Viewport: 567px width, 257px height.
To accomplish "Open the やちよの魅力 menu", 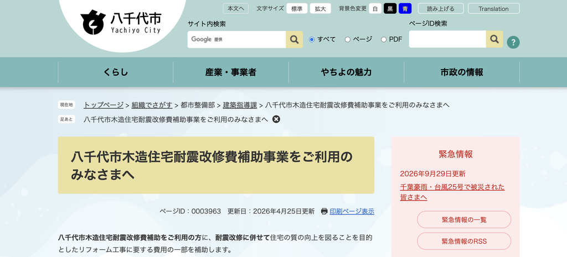I will tap(346, 72).
